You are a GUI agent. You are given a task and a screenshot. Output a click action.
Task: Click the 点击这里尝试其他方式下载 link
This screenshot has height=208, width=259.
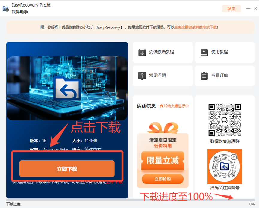(x=196, y=27)
